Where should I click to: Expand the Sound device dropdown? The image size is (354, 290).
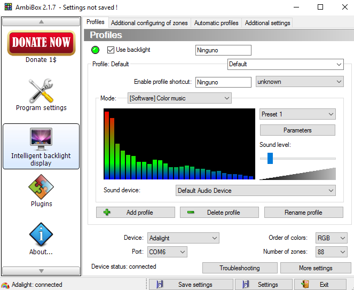[x=255, y=191]
